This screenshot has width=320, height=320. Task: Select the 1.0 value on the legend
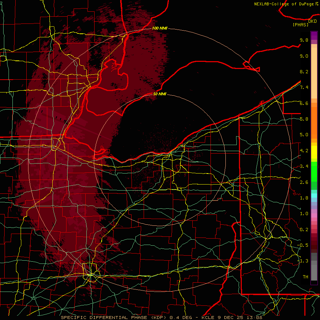pos(304,214)
